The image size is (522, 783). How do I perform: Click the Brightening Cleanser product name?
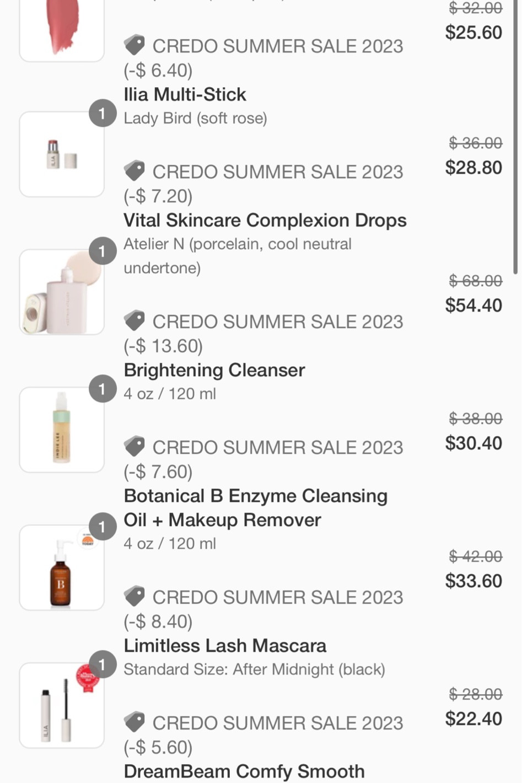(214, 370)
